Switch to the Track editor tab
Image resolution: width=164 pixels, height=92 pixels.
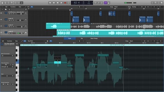click(x=70, y=39)
